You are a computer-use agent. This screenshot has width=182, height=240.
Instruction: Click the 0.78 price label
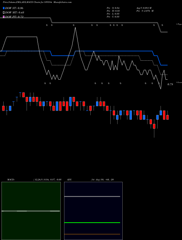(x=170, y=84)
